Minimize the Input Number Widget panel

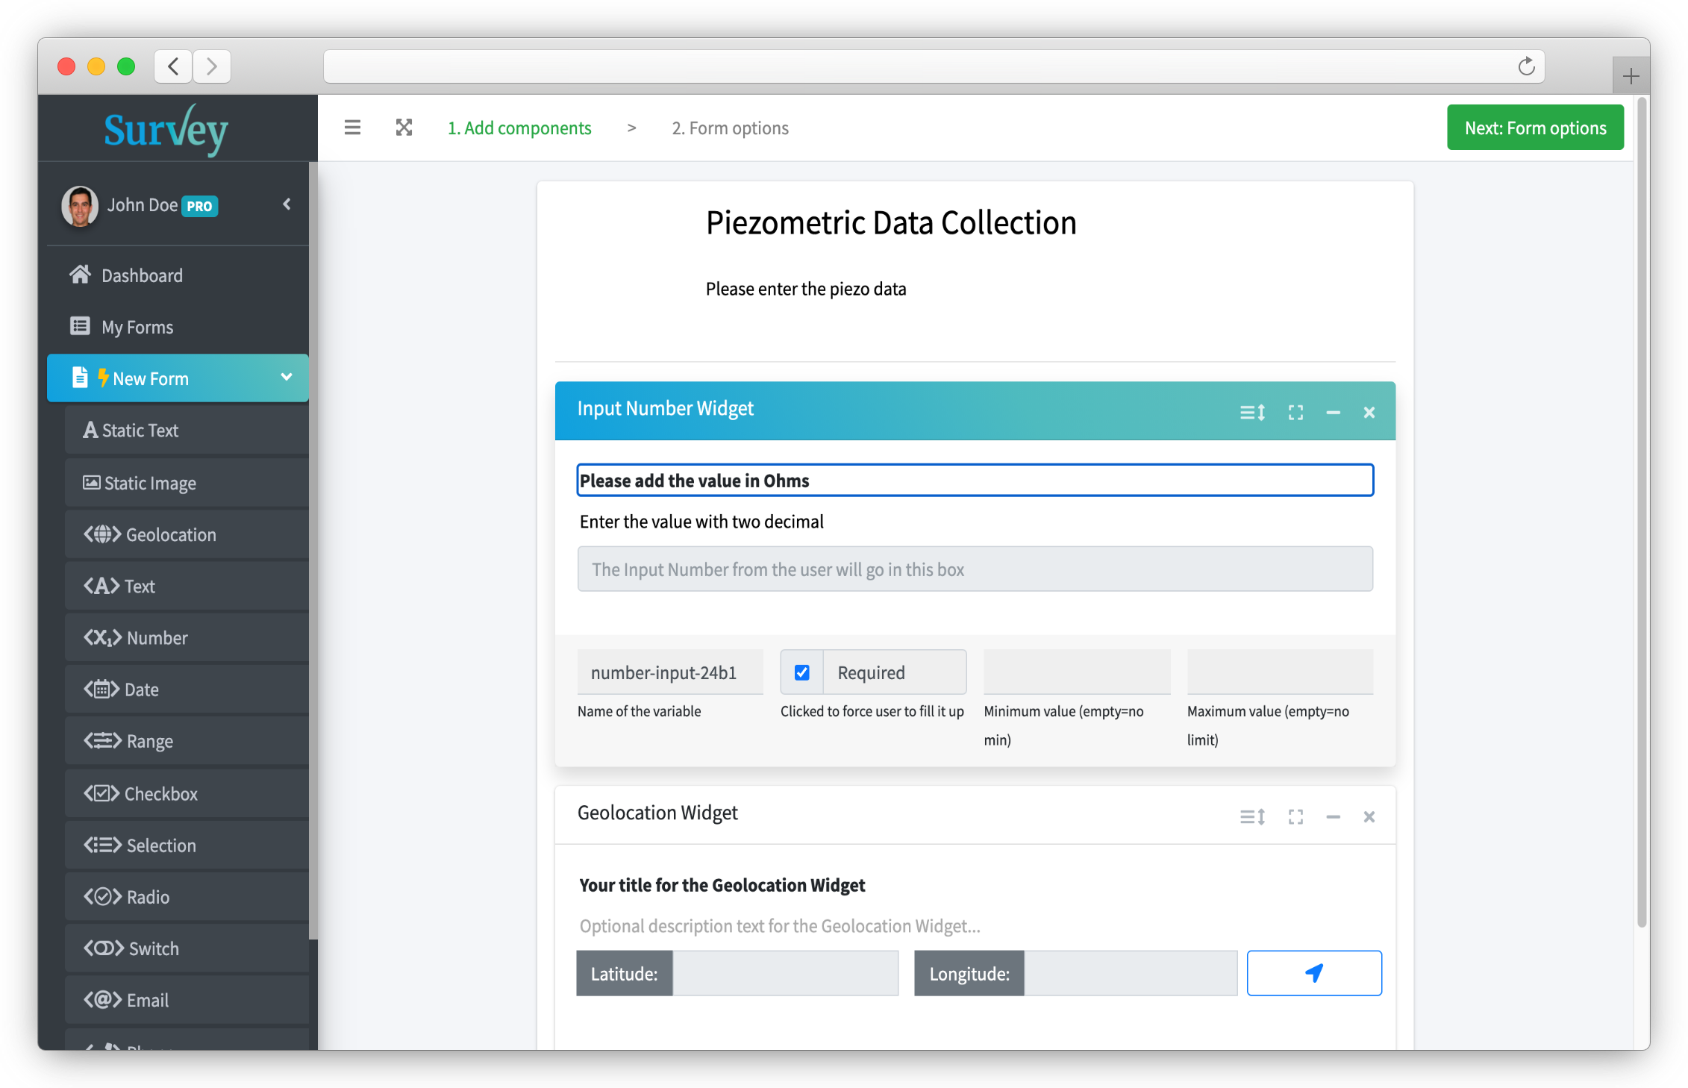coord(1333,412)
